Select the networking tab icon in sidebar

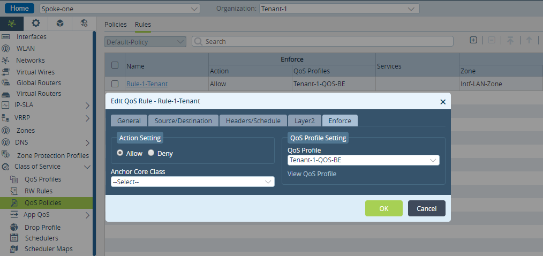coord(12,23)
